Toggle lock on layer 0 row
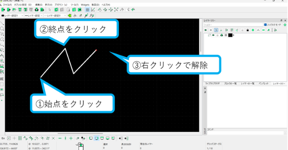Viewport: 288px width, 150px height. tap(217, 35)
